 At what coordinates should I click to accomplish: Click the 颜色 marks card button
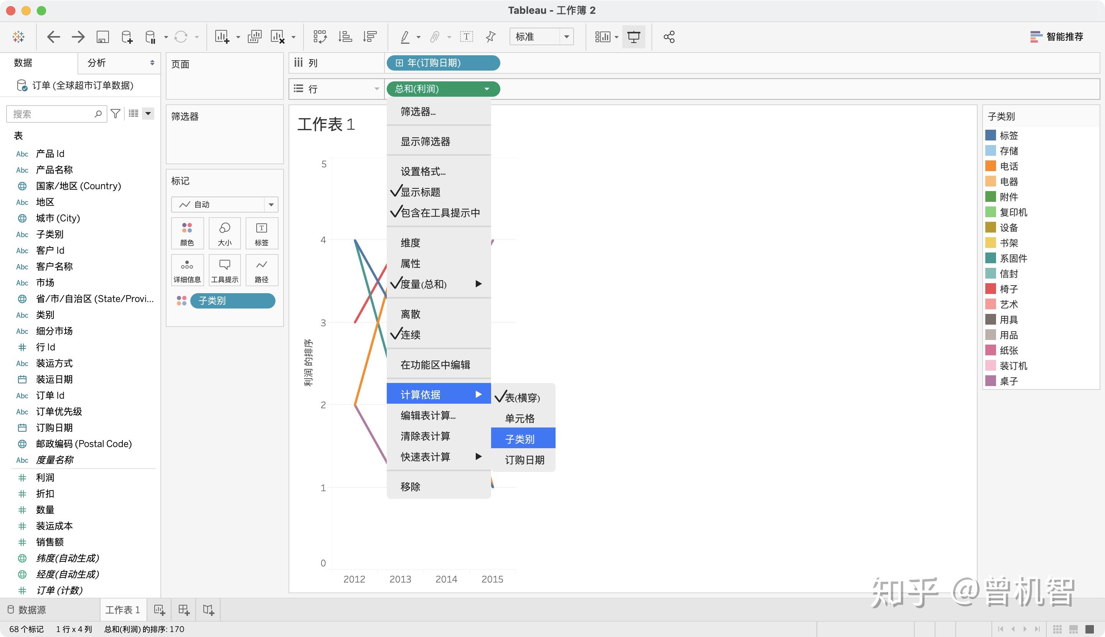coord(187,233)
